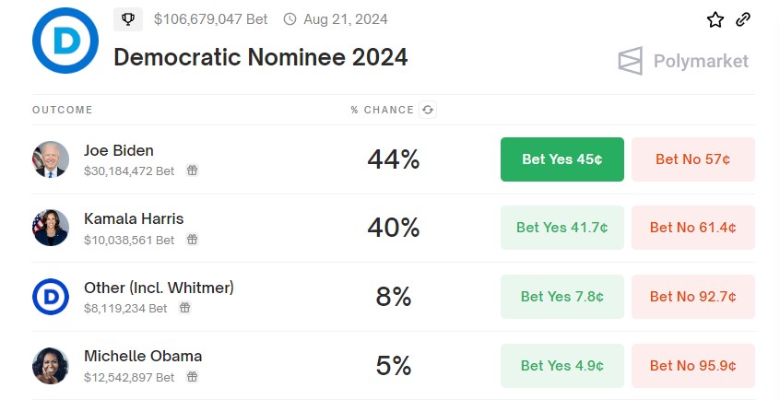Screen dimensions: 780x400
Task: Open Joe Biden's profile photo
Action: (51, 159)
